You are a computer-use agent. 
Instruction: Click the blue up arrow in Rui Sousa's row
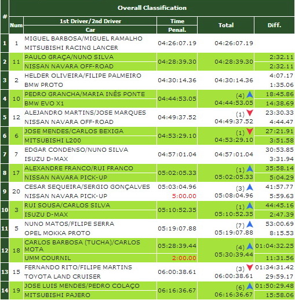click(250, 206)
